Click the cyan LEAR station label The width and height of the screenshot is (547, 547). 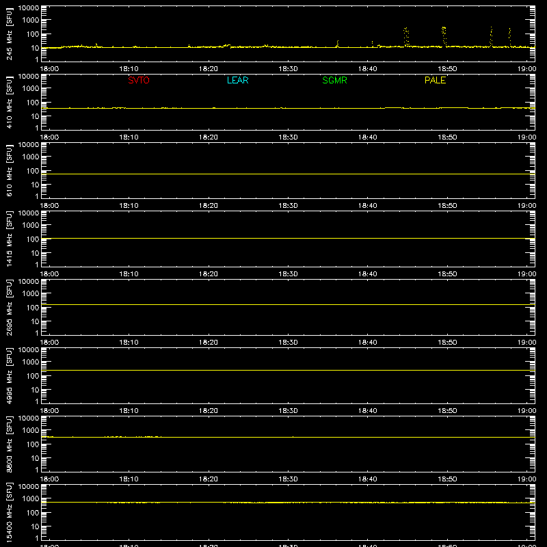(x=237, y=80)
